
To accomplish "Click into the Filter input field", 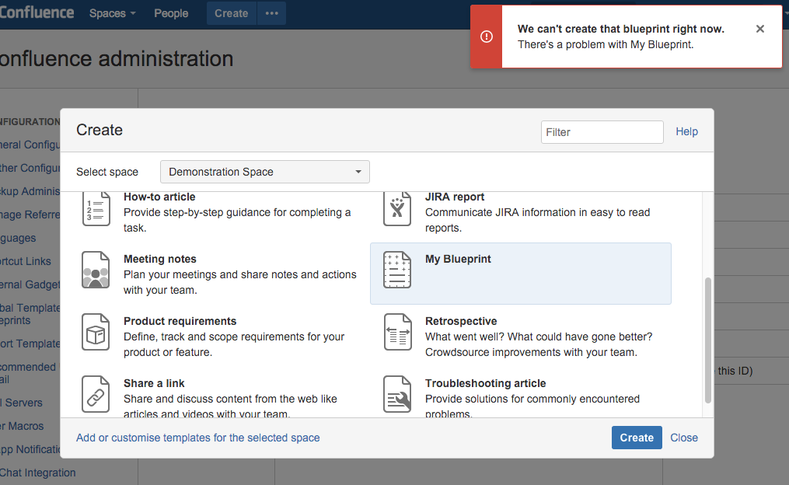I will coord(602,132).
